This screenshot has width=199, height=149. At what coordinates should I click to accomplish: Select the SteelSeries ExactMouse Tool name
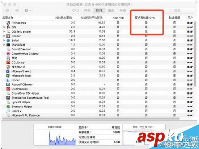(30, 98)
